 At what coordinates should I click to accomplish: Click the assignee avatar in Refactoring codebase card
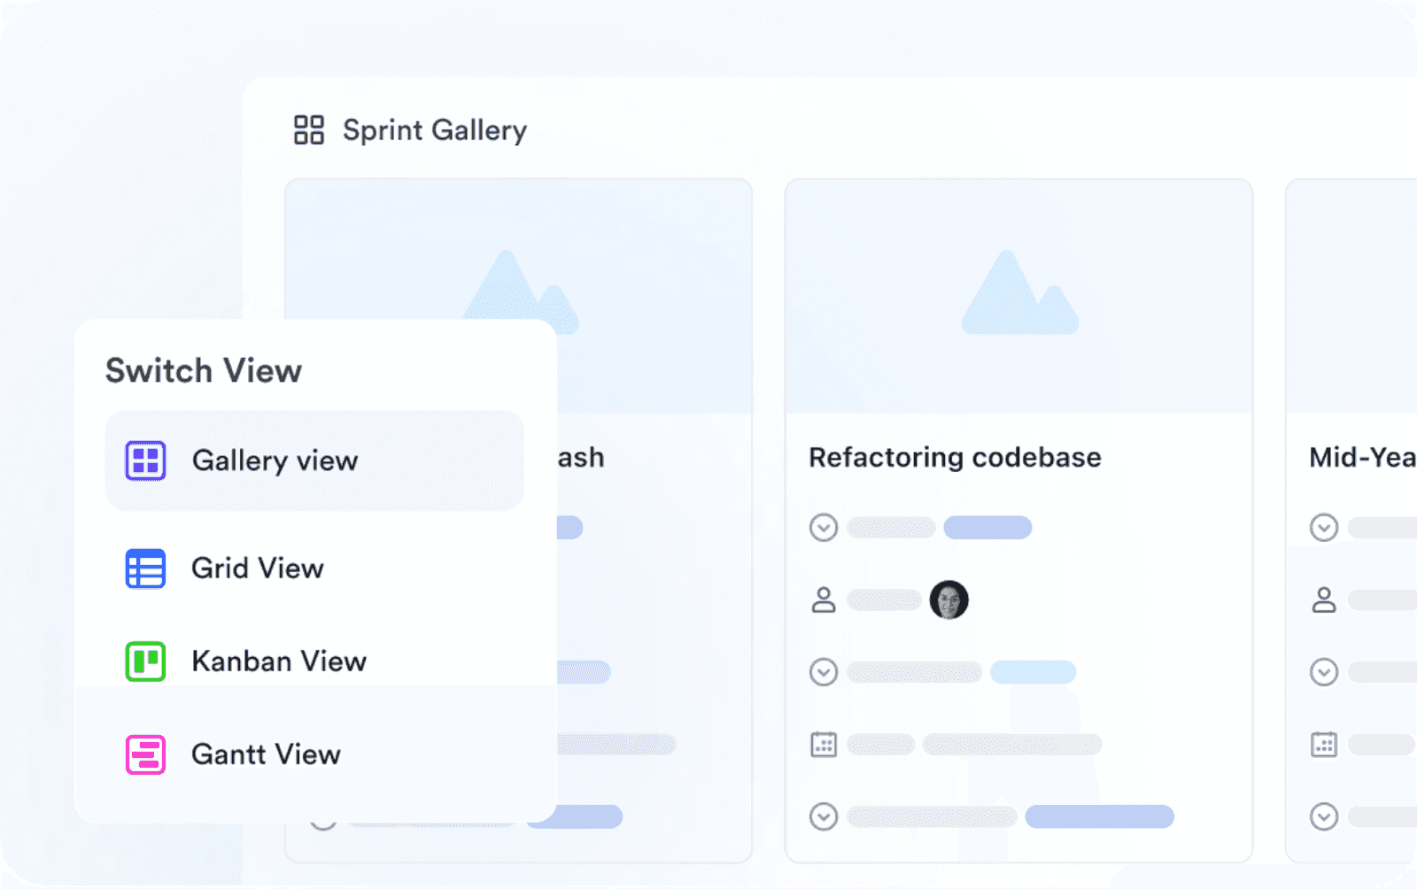(949, 600)
